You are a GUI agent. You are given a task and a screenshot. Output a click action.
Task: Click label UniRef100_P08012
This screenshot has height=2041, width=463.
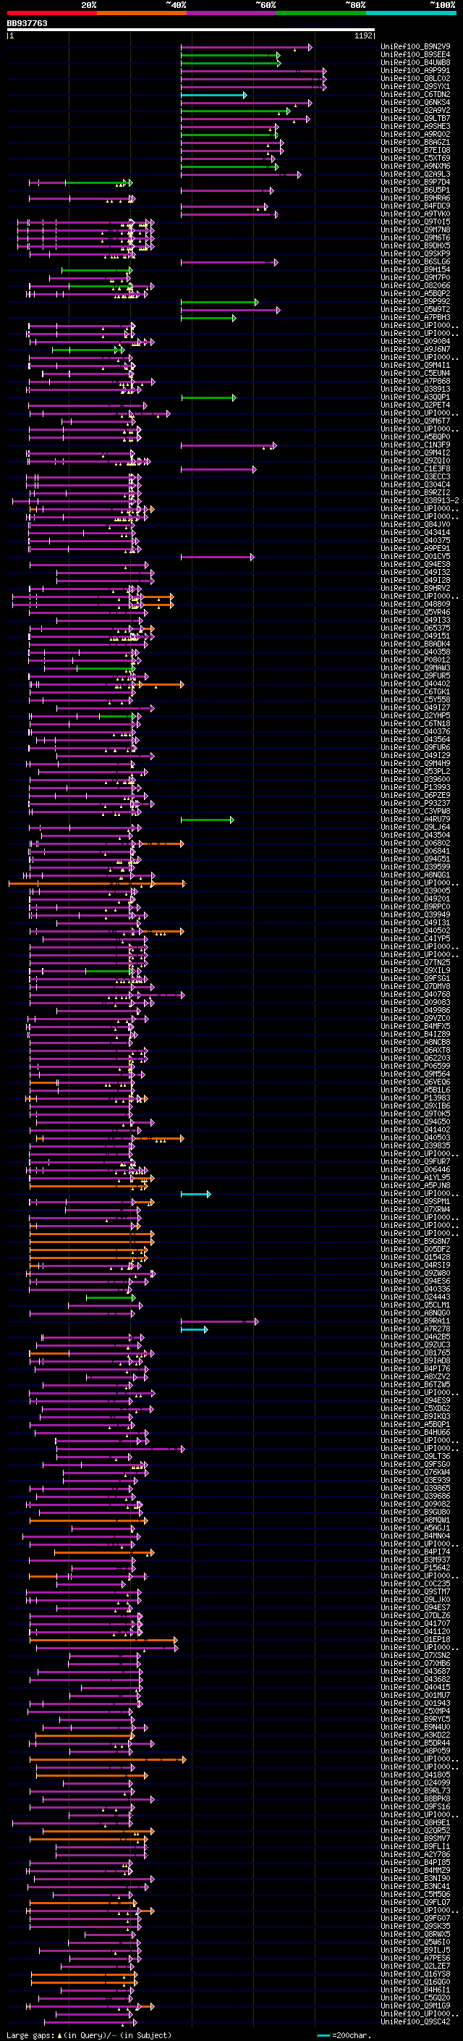pos(415,659)
